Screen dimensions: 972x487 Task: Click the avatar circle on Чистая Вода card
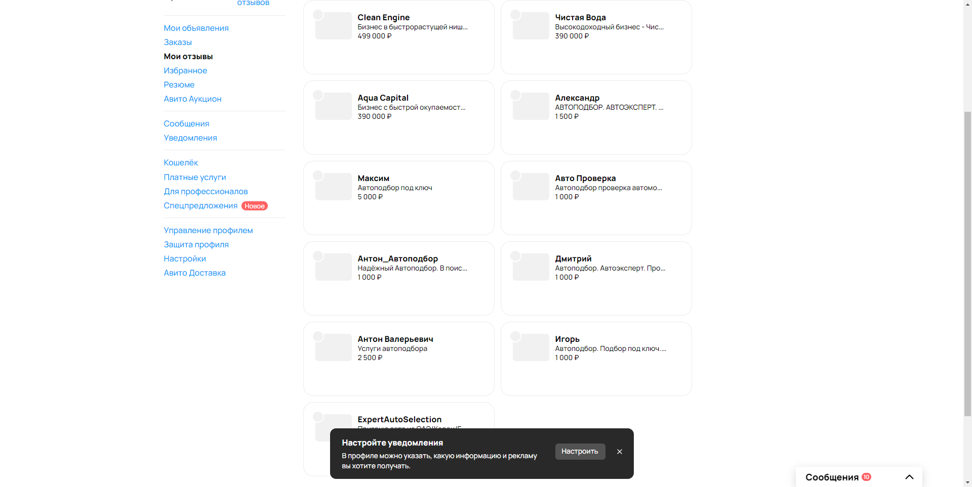pos(515,15)
